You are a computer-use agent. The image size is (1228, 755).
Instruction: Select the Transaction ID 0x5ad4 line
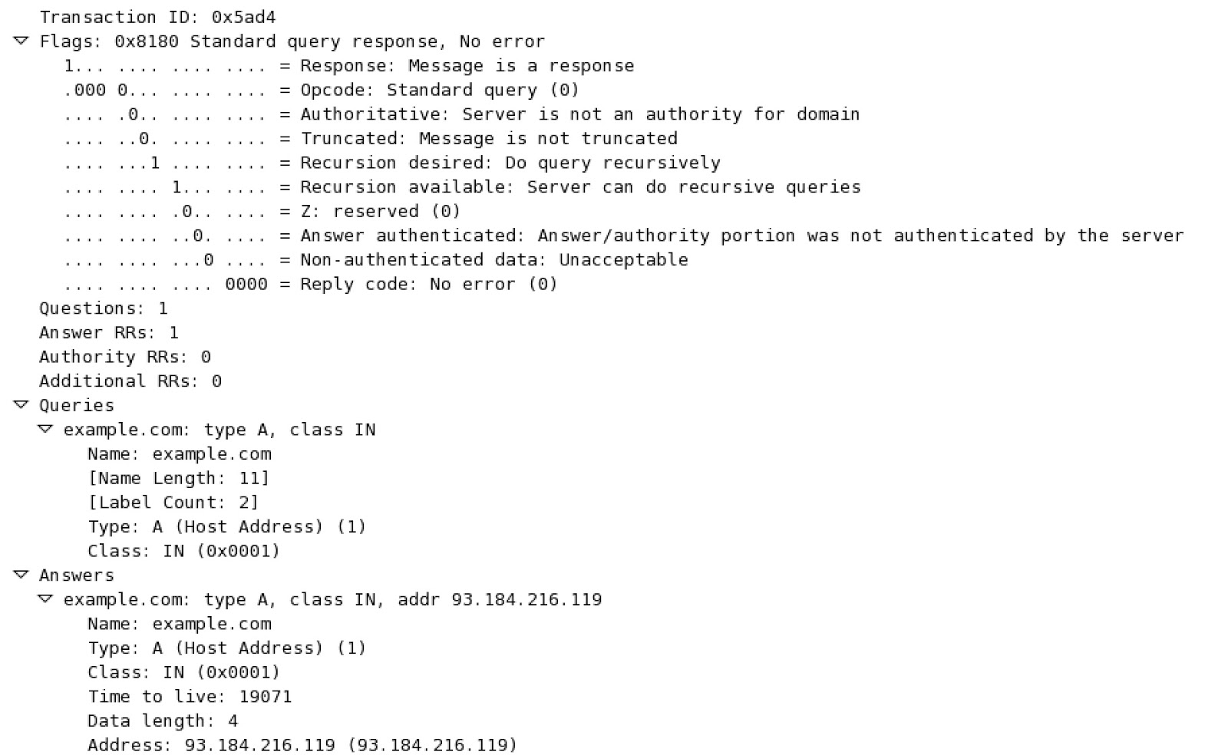click(x=157, y=17)
